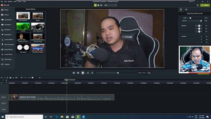Select the arrow Edit mode tool
This screenshot has height=119, width=211.
(95, 5)
